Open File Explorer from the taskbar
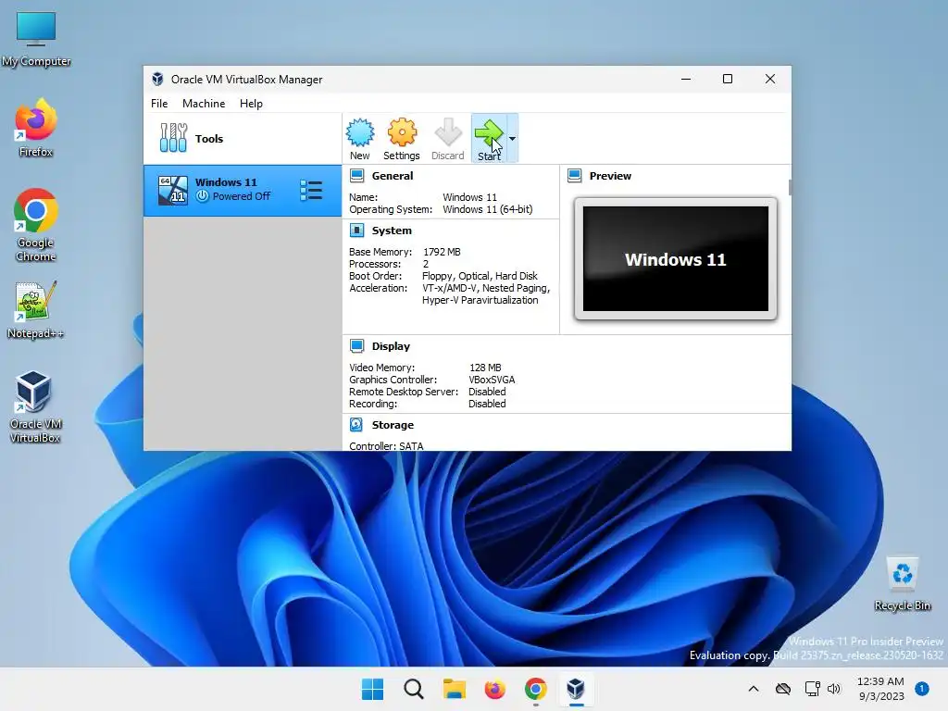Image resolution: width=948 pixels, height=711 pixels. (454, 689)
